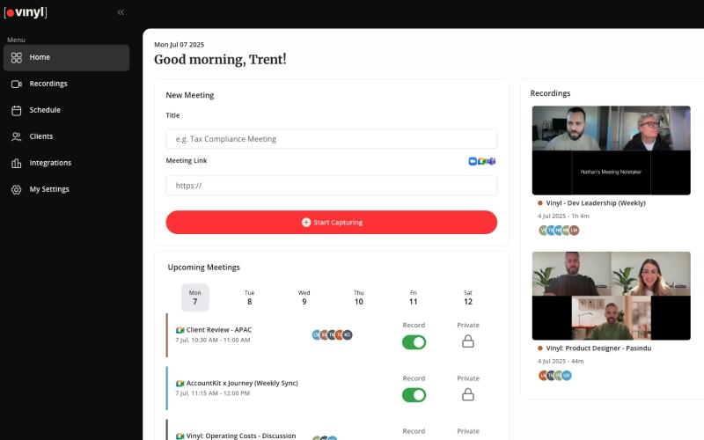
Task: Click the Recordings panel heading
Action: click(550, 93)
